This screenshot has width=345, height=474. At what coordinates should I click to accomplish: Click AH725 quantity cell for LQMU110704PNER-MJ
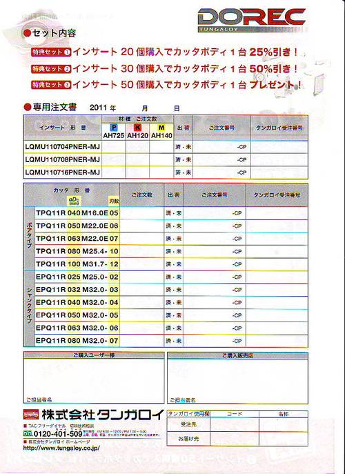[x=114, y=147]
